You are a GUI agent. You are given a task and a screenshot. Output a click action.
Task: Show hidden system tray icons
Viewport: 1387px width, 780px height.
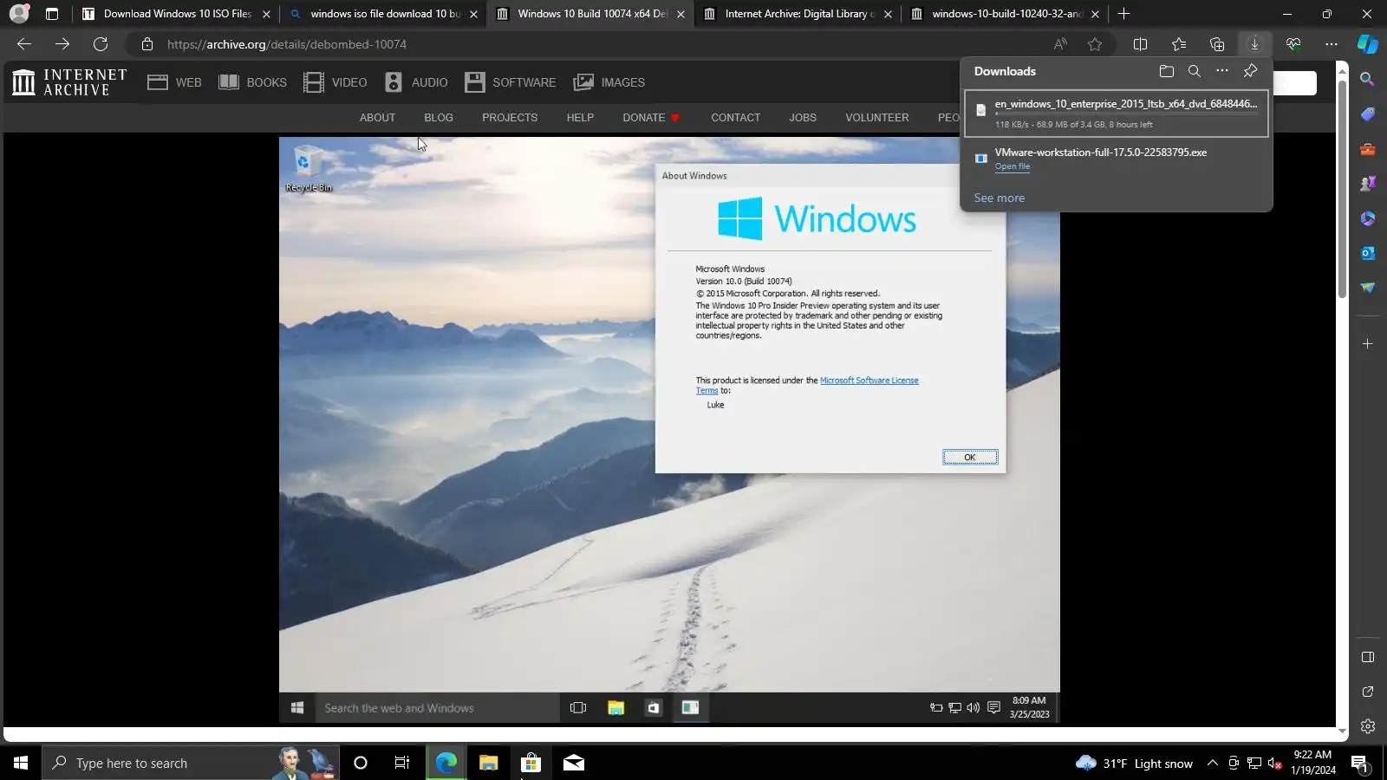pos(1213,763)
